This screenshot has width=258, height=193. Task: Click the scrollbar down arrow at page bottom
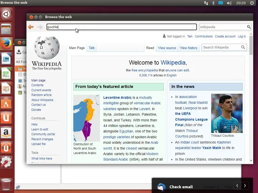point(251,161)
